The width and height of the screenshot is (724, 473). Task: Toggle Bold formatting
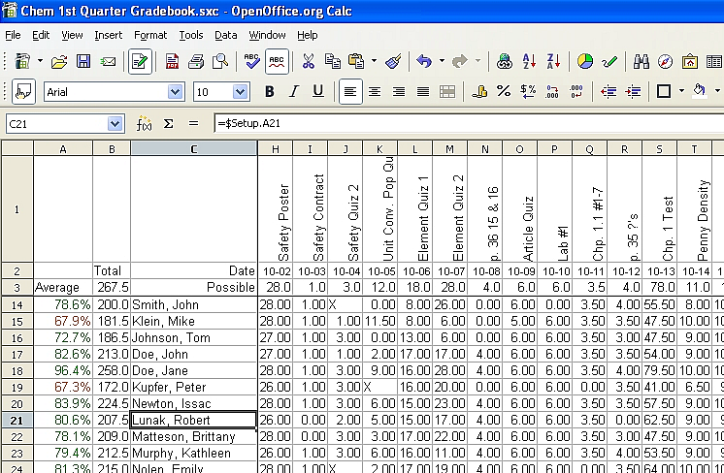tap(269, 92)
